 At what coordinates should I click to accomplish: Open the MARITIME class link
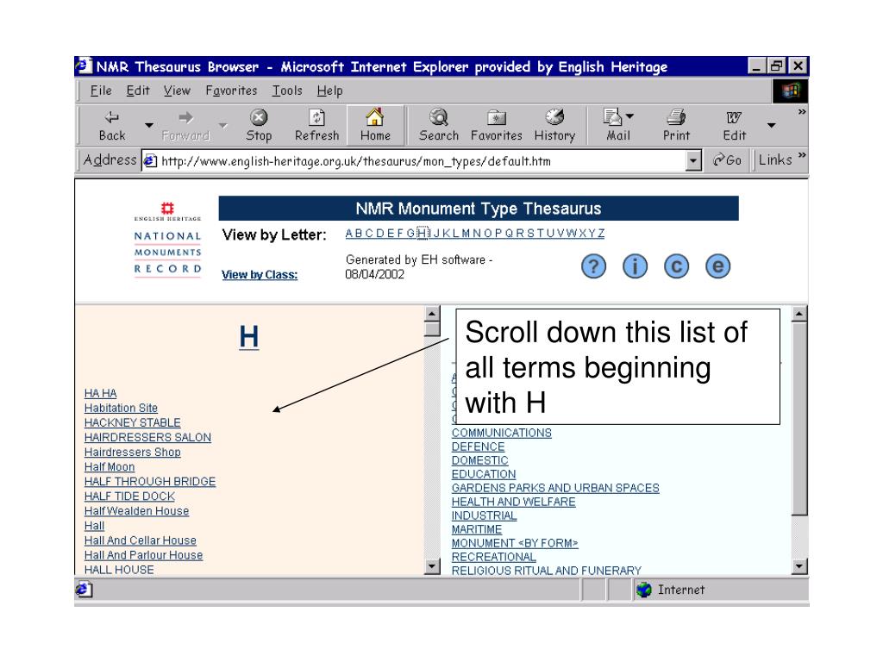[x=476, y=529]
